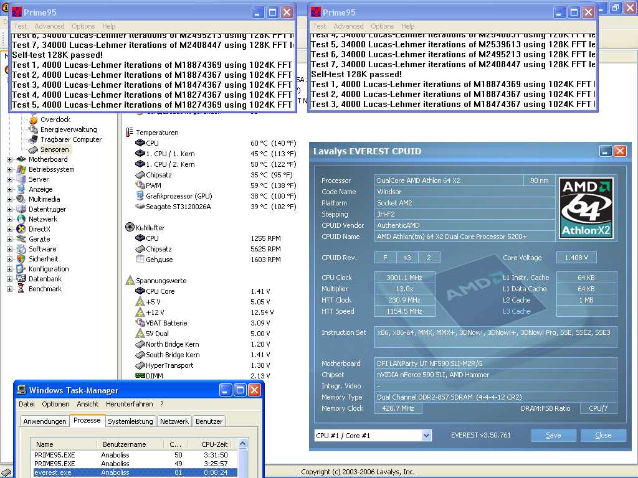Viewport: 638px width, 478px height.
Task: Click the Netzwerk globe icon
Action: point(21,219)
